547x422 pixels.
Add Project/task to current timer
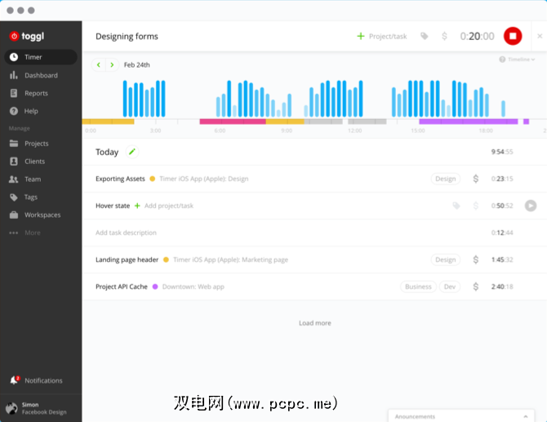pyautogui.click(x=382, y=36)
